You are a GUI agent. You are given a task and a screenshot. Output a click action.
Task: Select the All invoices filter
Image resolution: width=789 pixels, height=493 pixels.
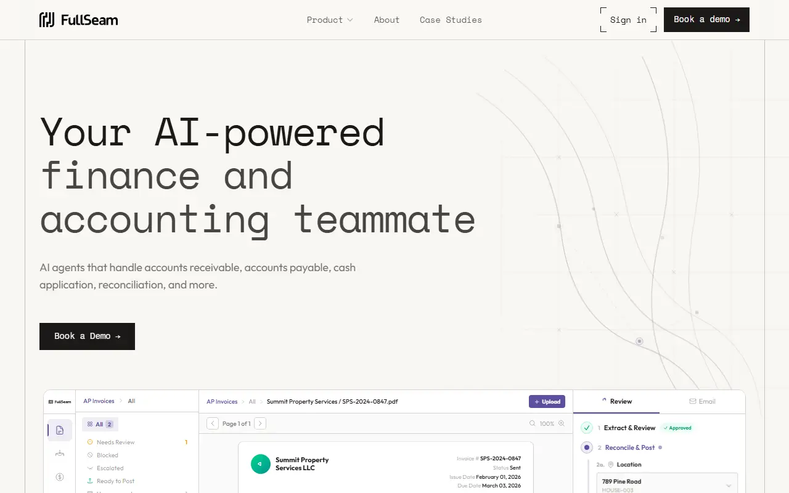point(100,424)
